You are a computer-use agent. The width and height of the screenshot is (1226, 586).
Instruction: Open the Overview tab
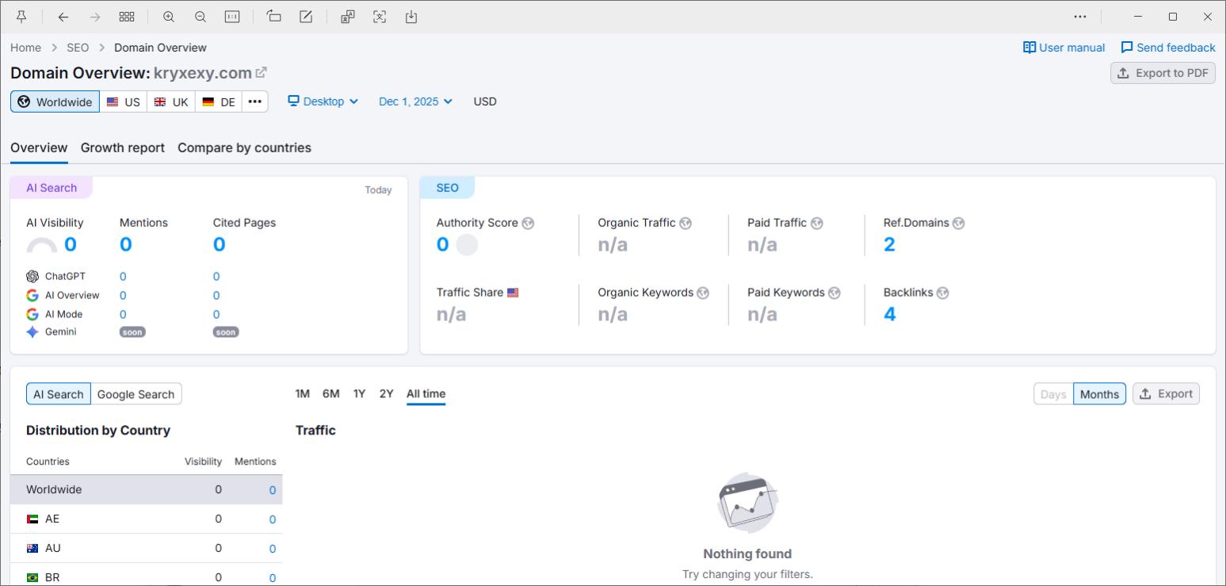(x=39, y=148)
